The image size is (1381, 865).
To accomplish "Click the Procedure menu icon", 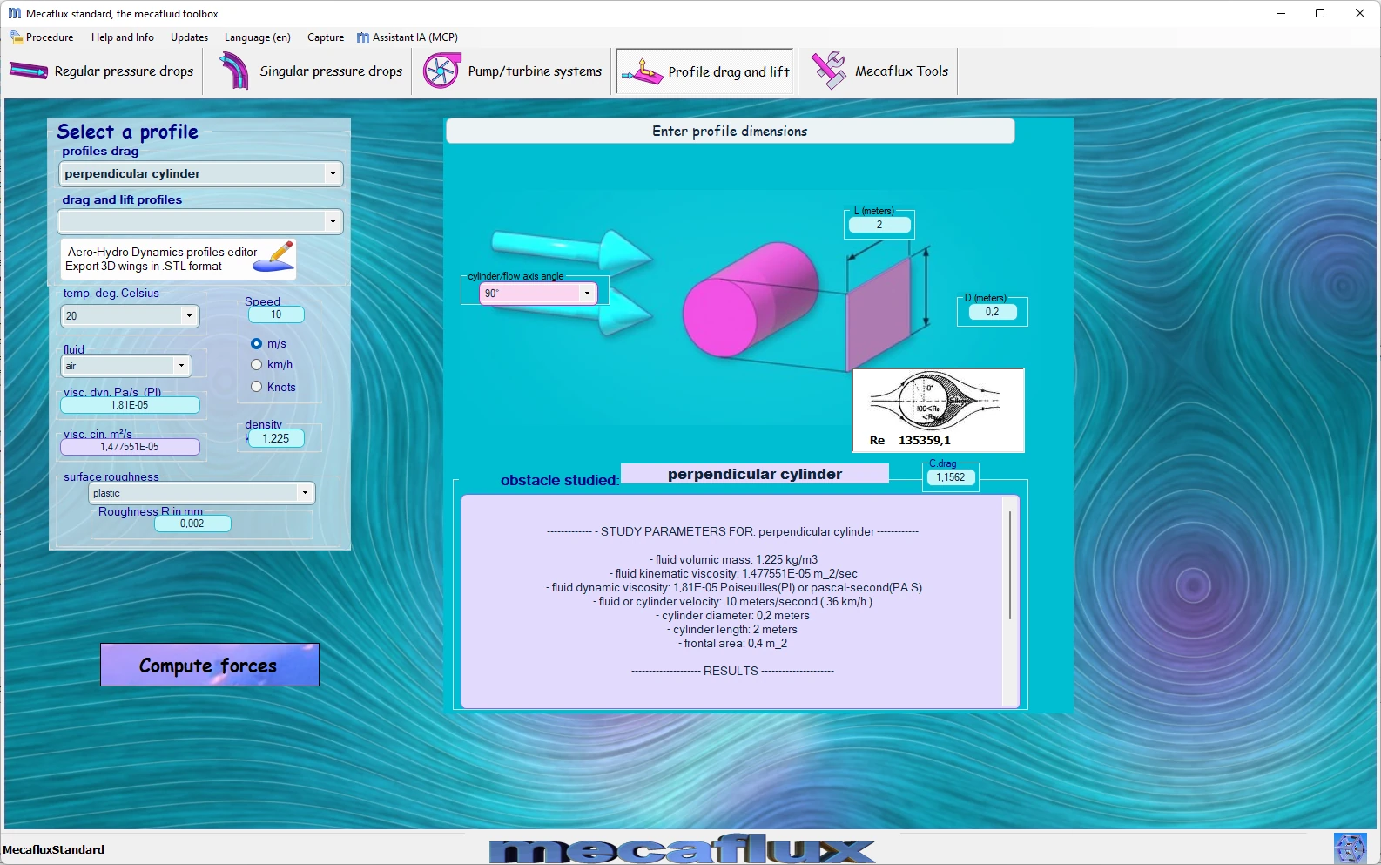I will 16,37.
